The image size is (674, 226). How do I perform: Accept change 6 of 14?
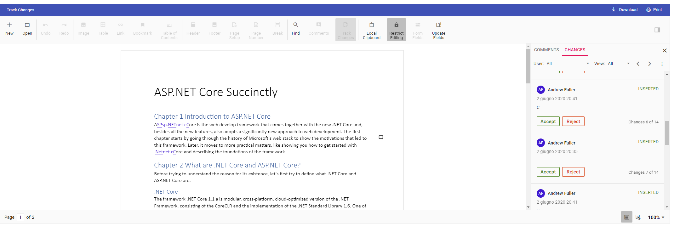(x=548, y=121)
